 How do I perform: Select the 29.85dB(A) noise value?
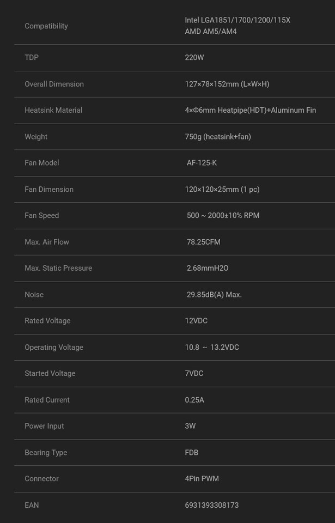[214, 295]
